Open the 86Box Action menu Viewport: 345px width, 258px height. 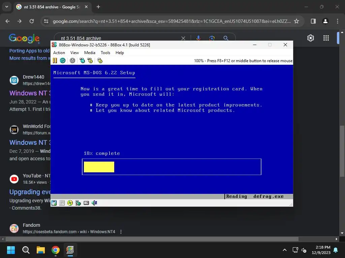click(59, 53)
